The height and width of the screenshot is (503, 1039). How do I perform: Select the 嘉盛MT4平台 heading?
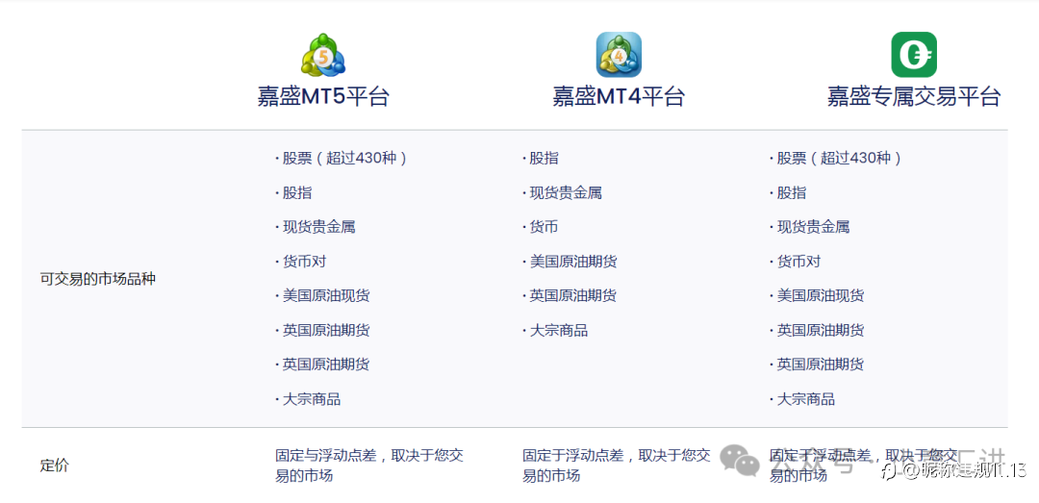tap(619, 97)
